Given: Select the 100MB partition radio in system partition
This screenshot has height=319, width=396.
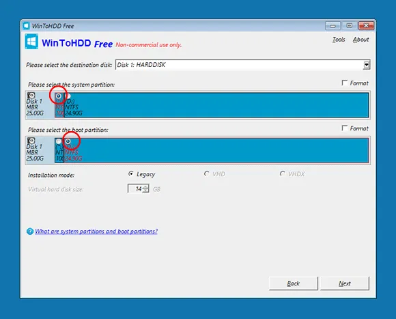Looking at the screenshot, I should (59, 96).
